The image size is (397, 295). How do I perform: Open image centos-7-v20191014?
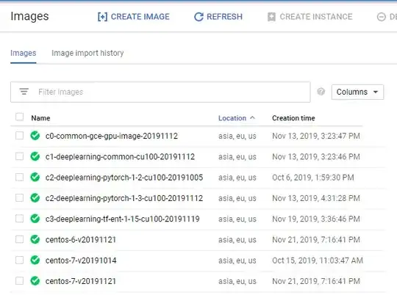[x=81, y=261]
